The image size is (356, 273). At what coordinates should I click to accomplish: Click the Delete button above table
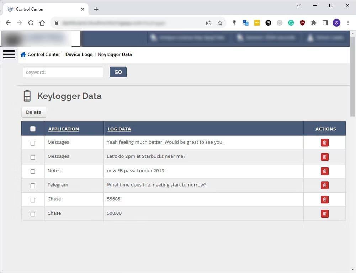click(34, 112)
